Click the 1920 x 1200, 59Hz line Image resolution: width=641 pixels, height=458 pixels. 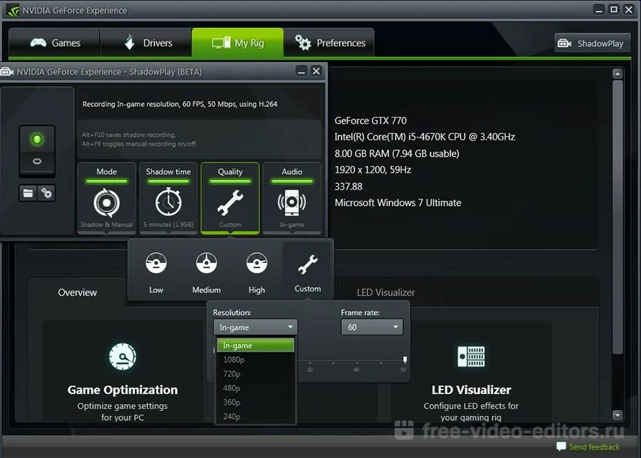[372, 170]
